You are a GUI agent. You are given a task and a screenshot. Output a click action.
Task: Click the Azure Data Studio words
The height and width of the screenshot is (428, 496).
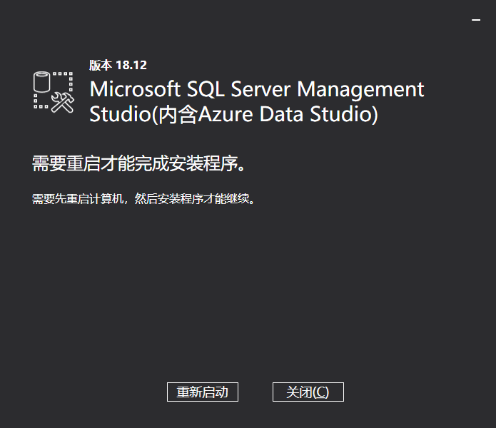coord(285,114)
